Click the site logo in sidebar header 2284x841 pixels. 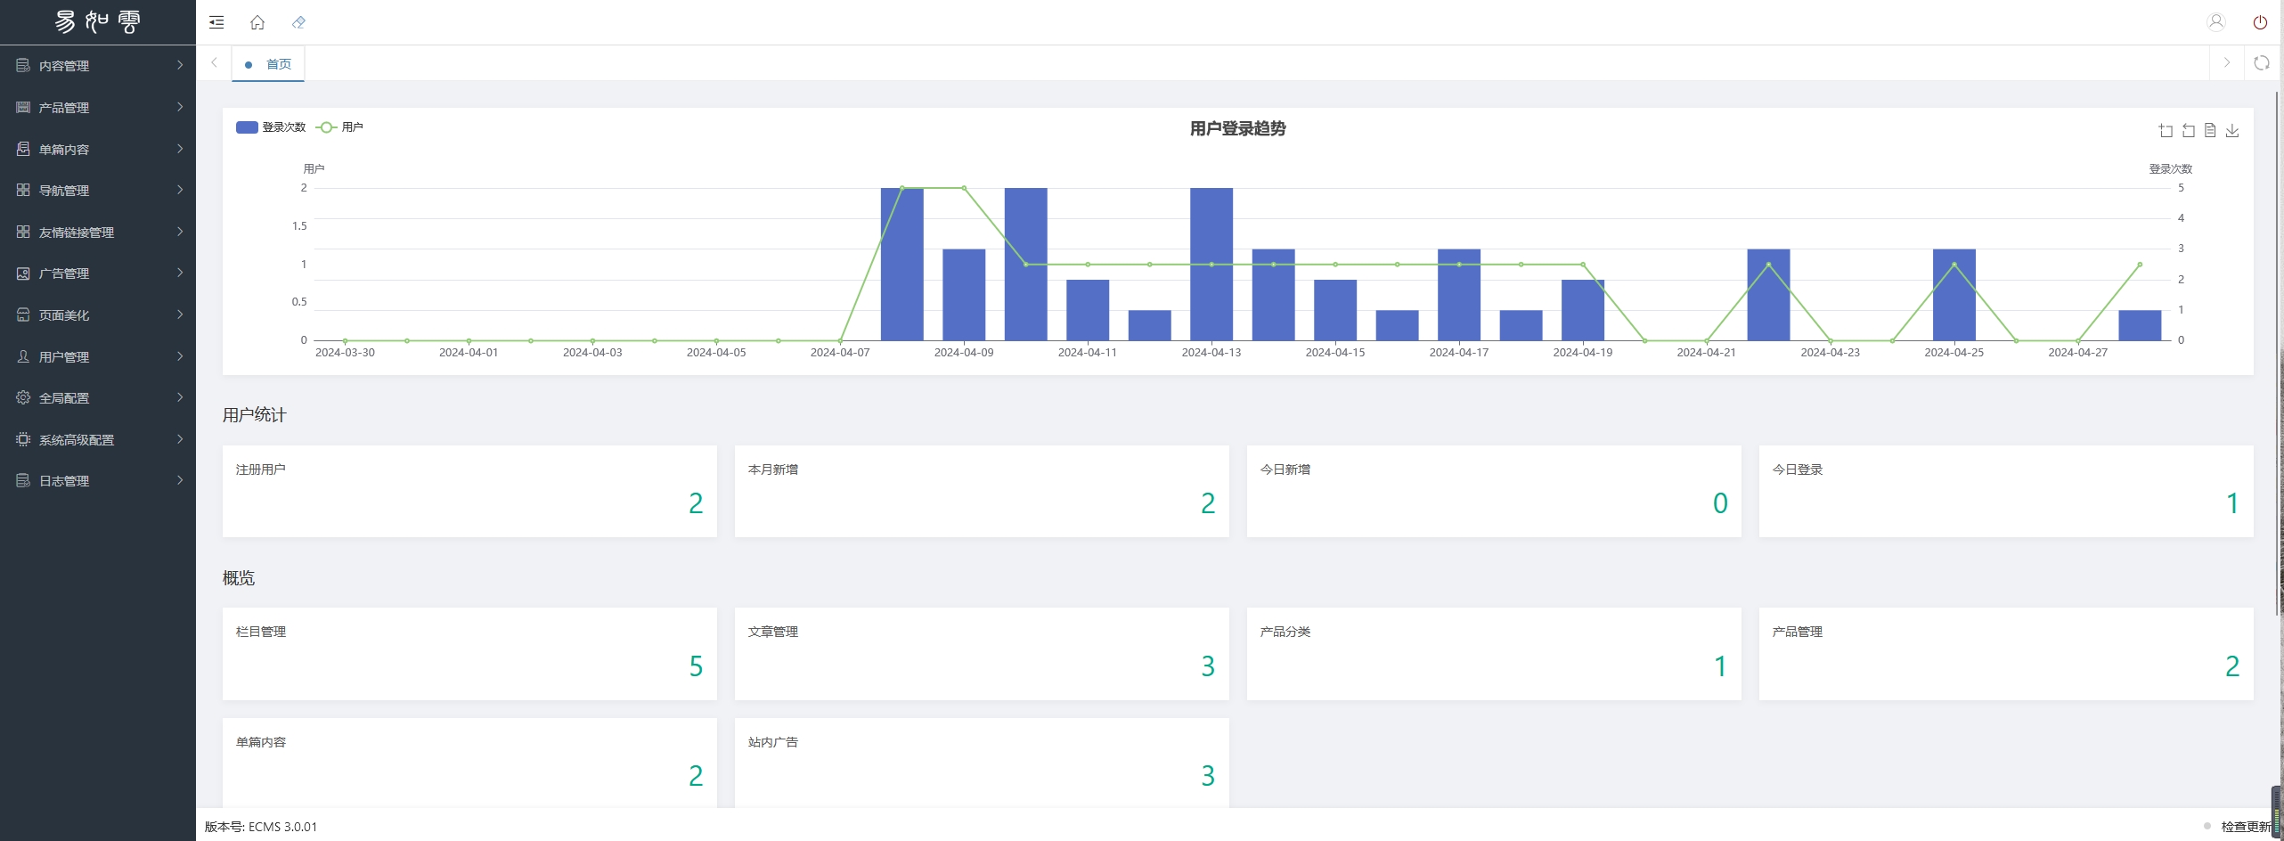pyautogui.click(x=98, y=22)
